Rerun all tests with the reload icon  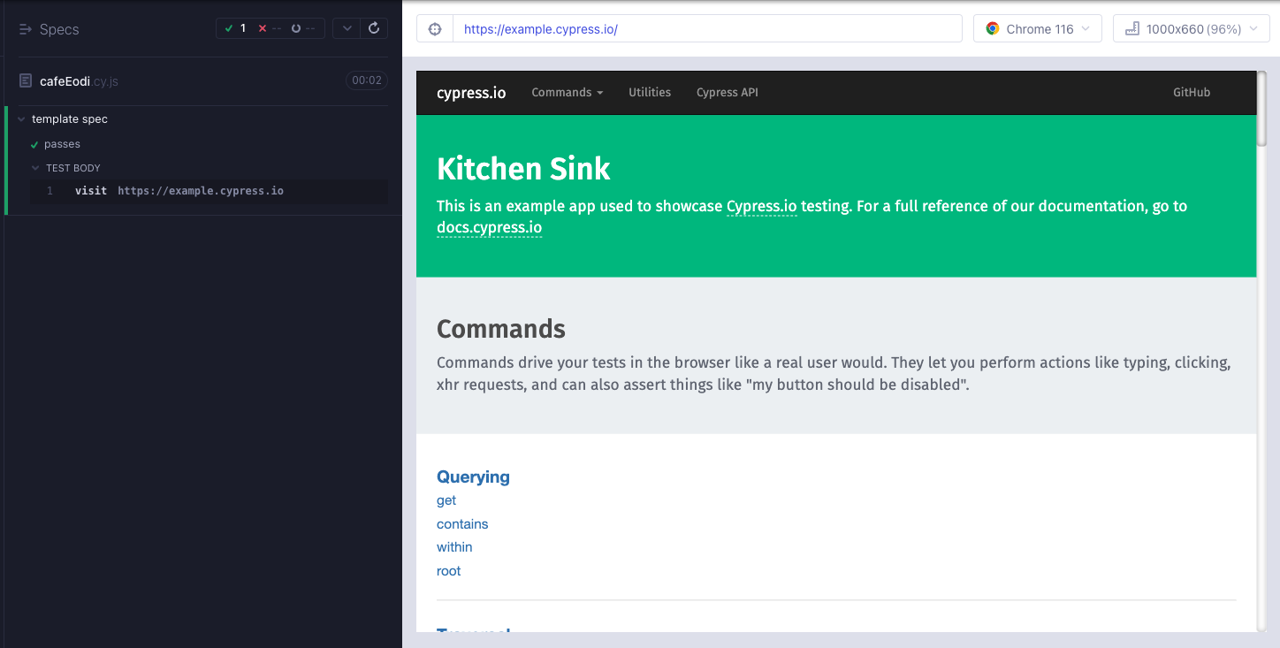pyautogui.click(x=374, y=28)
